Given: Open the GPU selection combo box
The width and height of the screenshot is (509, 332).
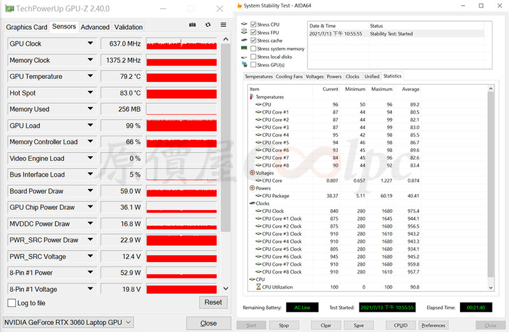Looking at the screenshot, I should (x=68, y=322).
